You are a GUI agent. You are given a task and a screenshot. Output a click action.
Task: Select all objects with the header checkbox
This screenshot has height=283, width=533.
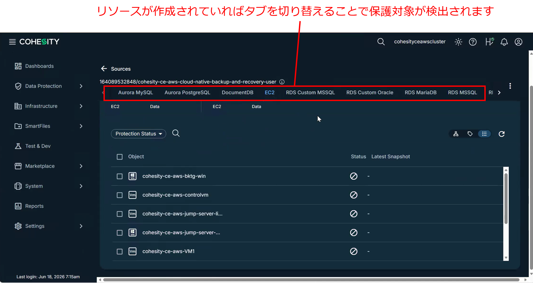point(120,157)
